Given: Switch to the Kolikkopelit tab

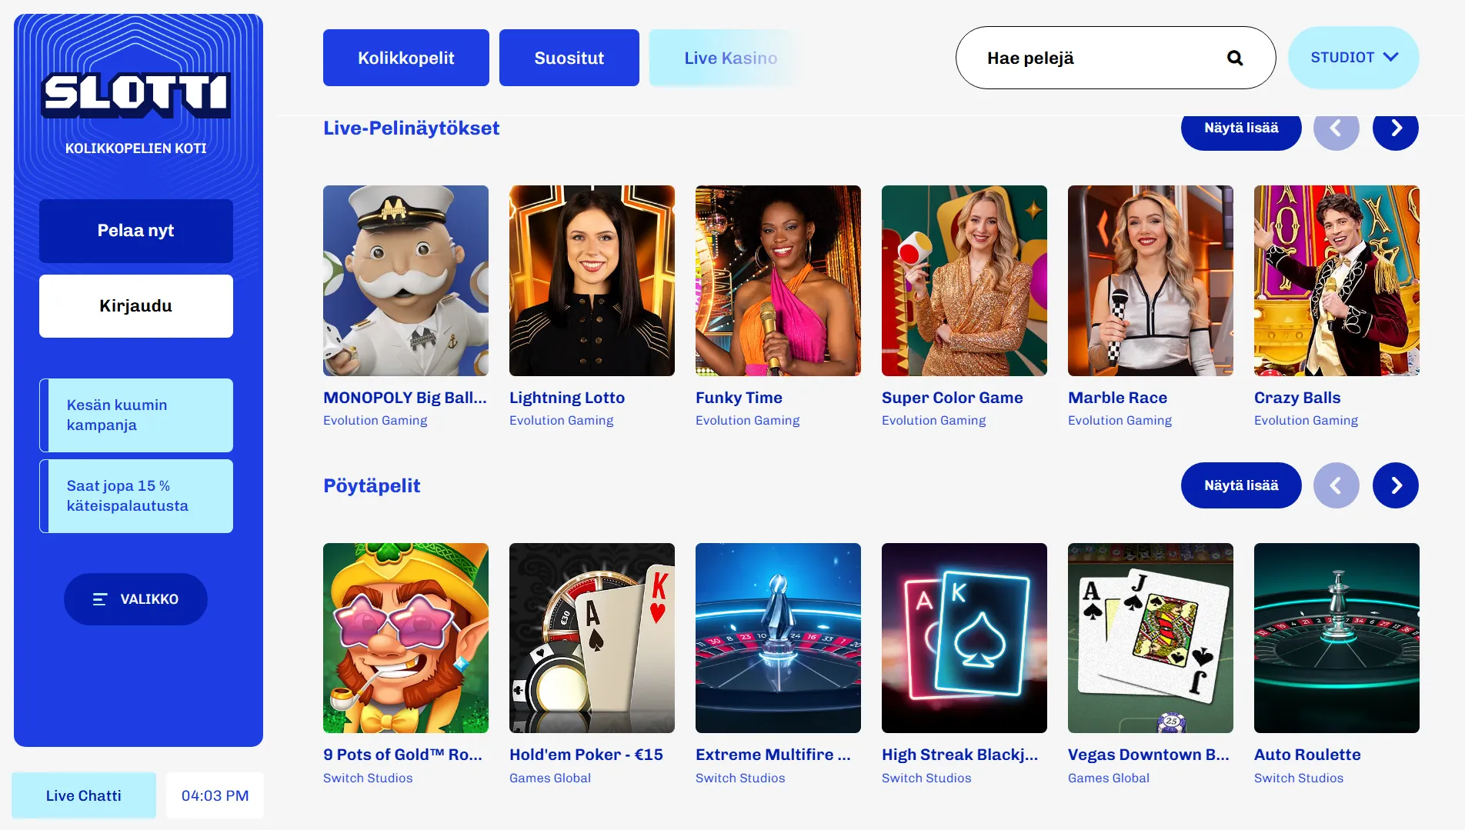Looking at the screenshot, I should point(405,57).
